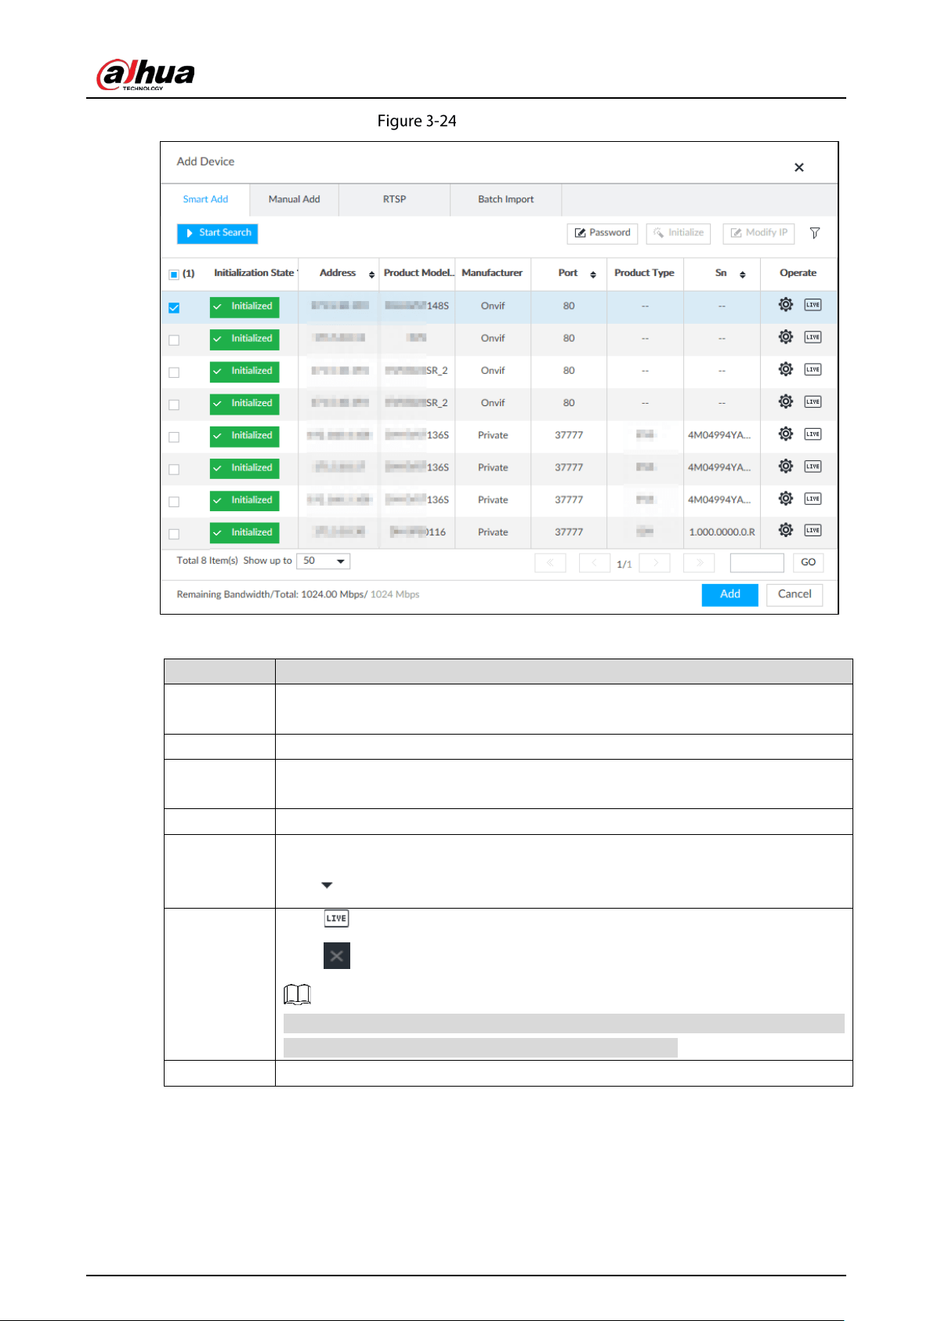Click the Initialization State column header

pos(254,273)
